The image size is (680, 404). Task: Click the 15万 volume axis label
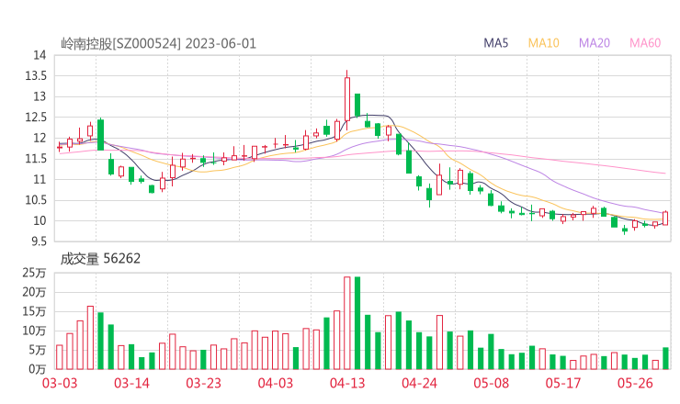click(x=34, y=311)
